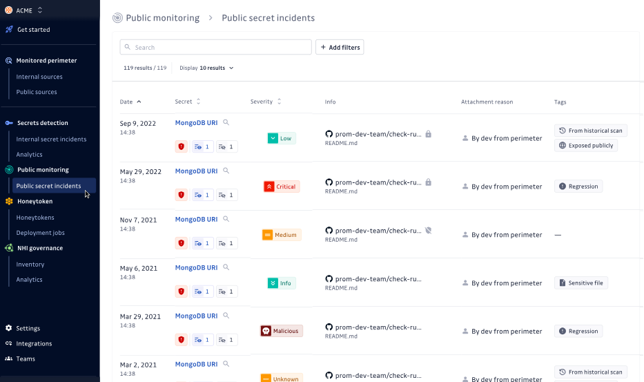Click crossed-out icon in Nov 7 row
The width and height of the screenshot is (644, 382).
pos(429,231)
